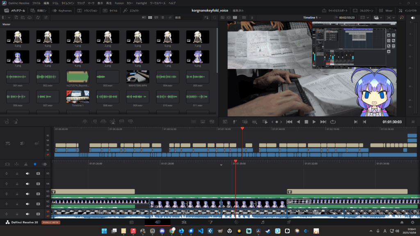The width and height of the screenshot is (420, 236).
Task: Expand the timeline ruler chevron
Action: click(x=221, y=165)
